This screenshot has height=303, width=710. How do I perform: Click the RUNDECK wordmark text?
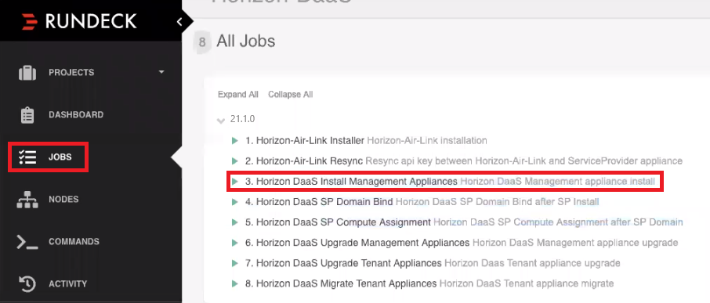91,21
